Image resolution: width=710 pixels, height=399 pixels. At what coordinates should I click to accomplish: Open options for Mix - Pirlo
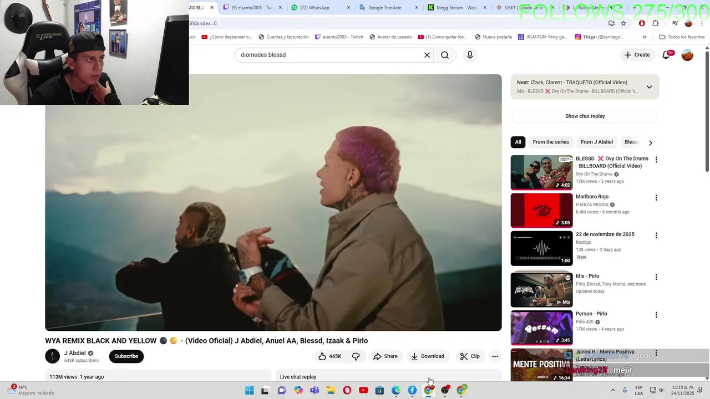[x=656, y=277]
